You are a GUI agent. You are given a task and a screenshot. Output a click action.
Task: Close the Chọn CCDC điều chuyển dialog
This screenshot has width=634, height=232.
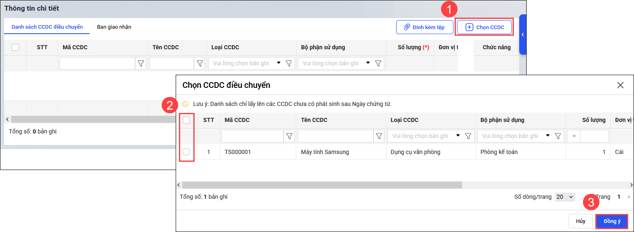point(620,85)
